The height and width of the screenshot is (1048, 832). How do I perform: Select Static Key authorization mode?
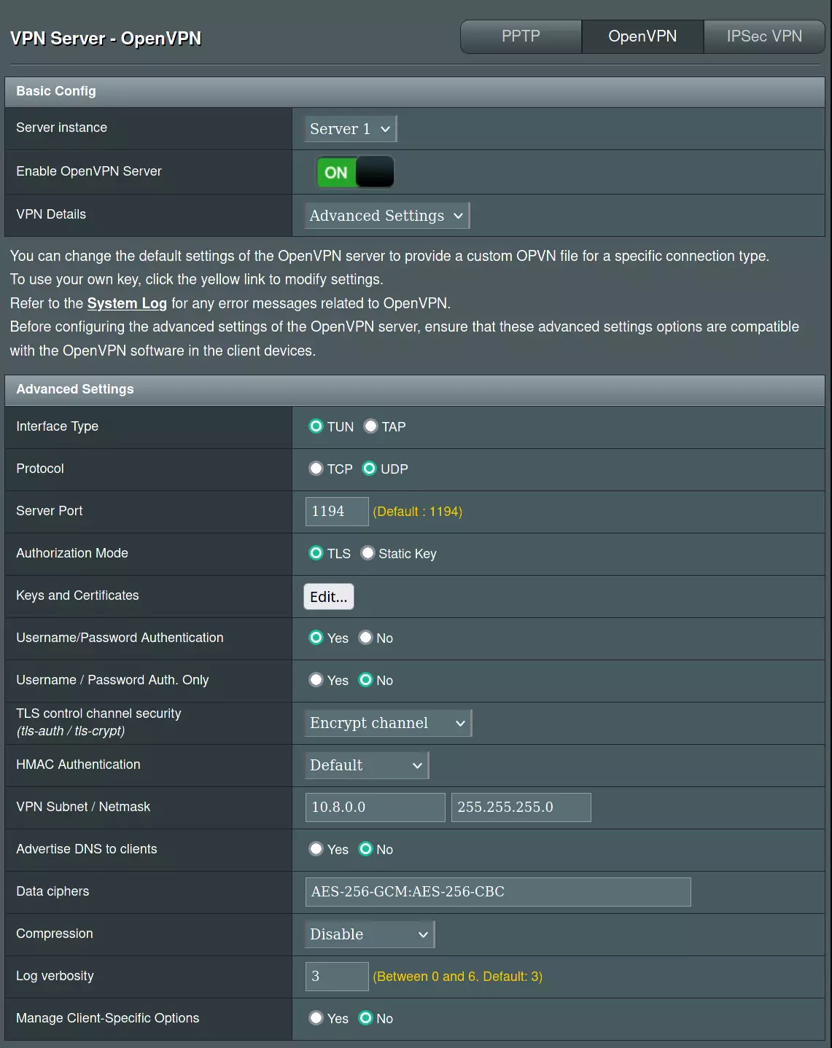(368, 553)
